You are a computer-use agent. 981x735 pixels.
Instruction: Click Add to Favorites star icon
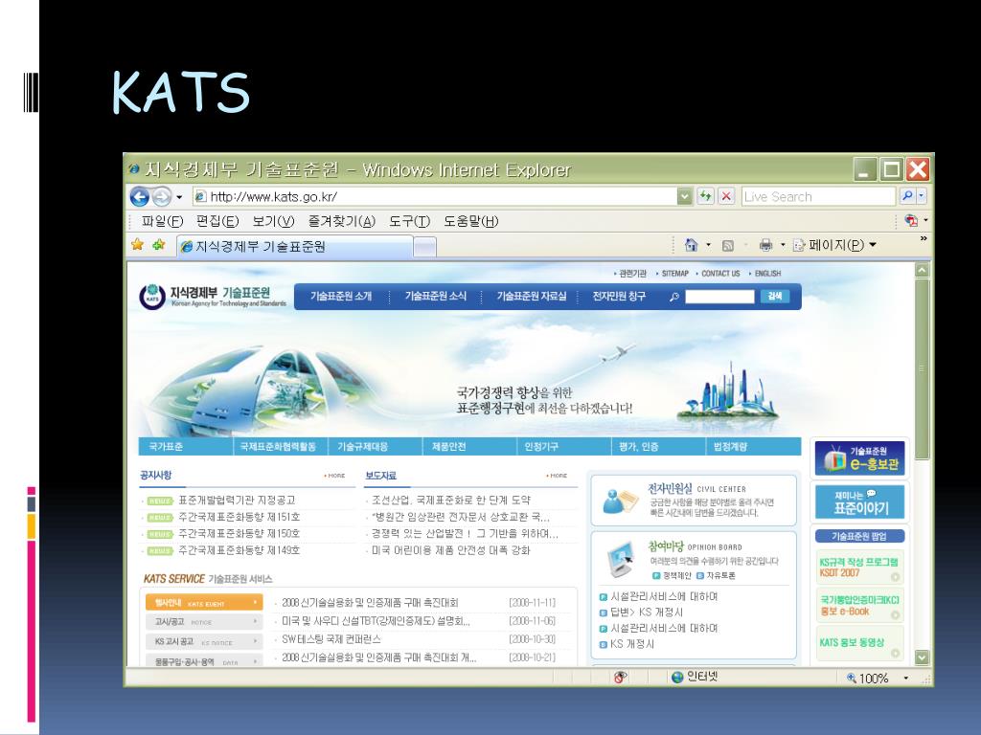coord(159,245)
